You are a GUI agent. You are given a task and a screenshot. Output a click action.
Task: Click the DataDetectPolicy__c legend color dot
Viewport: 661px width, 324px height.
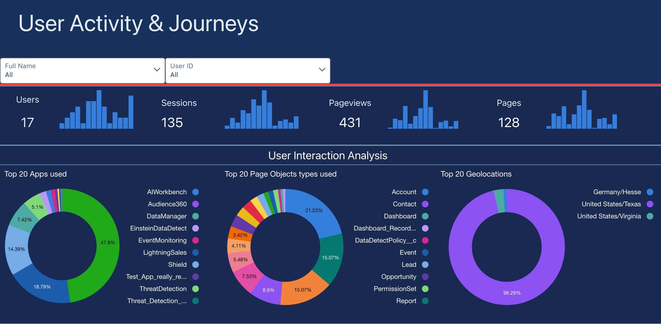[x=425, y=240]
